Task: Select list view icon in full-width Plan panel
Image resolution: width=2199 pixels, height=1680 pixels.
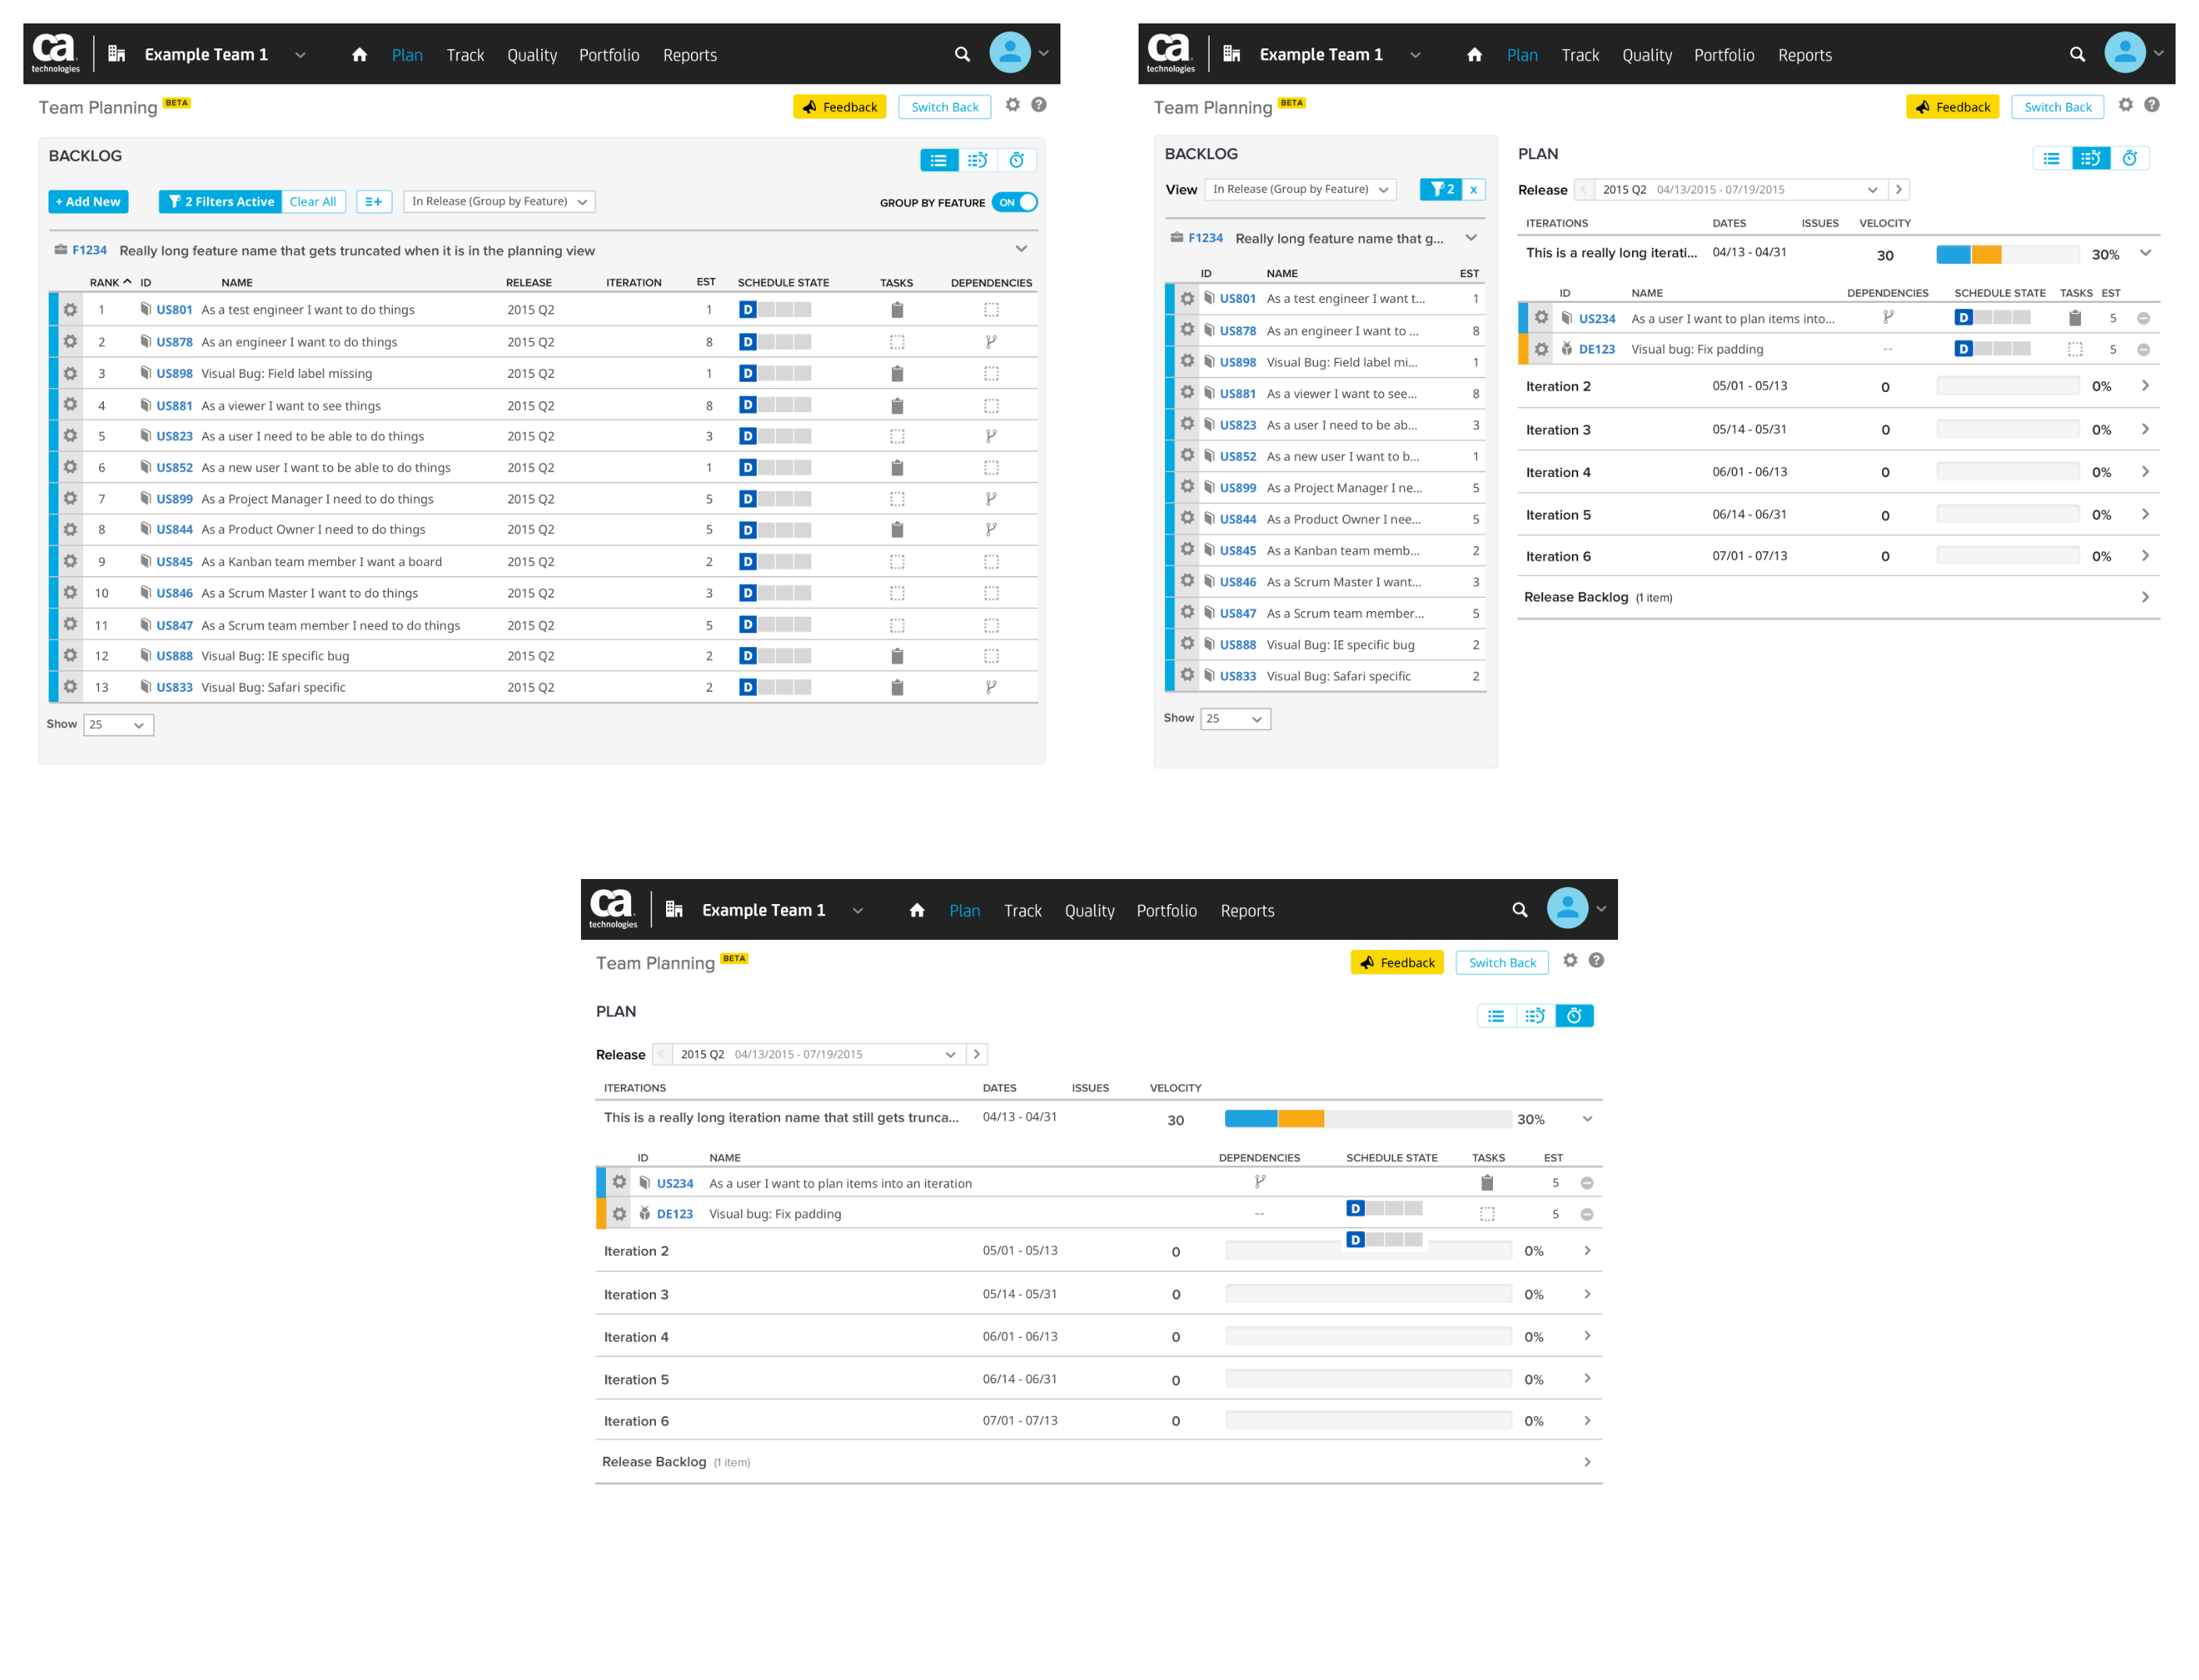Action: (x=1496, y=1016)
